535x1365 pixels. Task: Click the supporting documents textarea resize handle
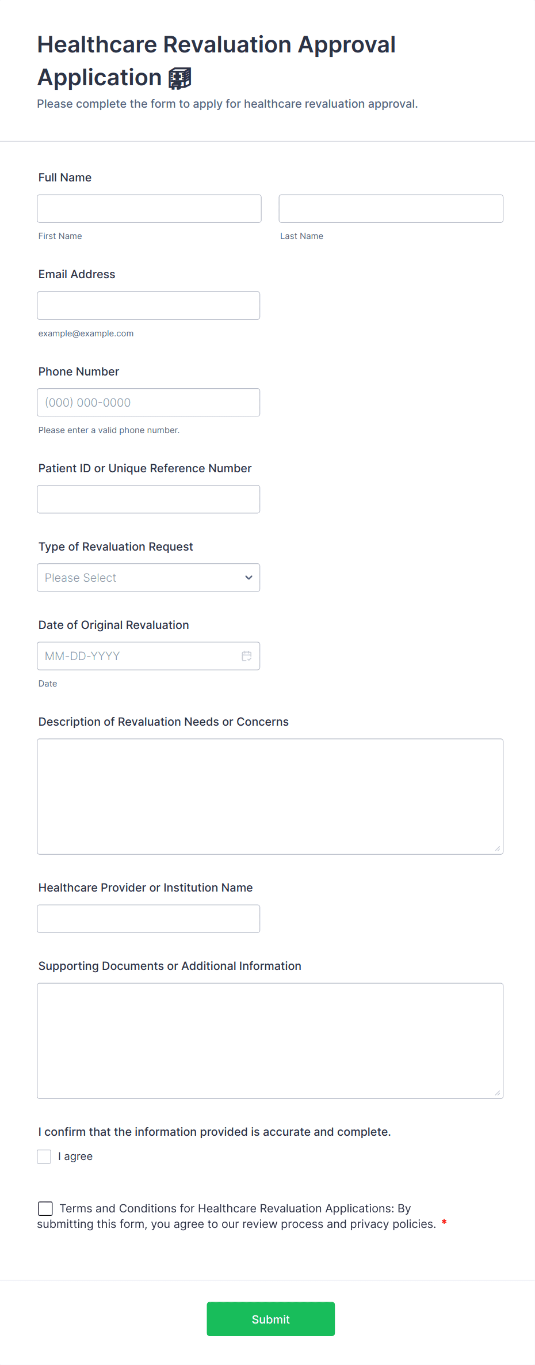click(498, 1093)
